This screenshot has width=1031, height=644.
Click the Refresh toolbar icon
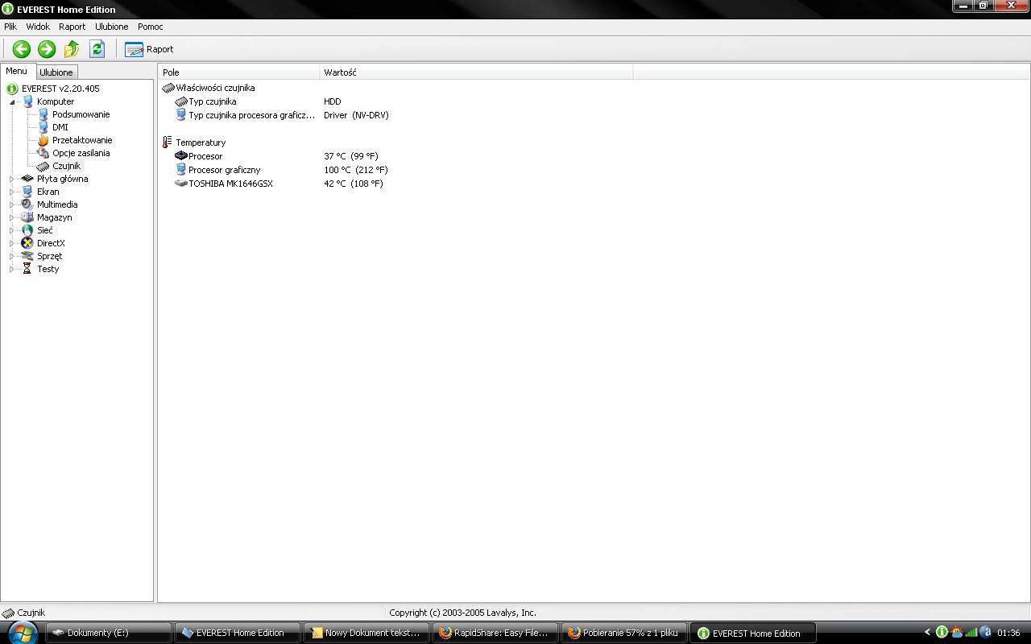[97, 49]
